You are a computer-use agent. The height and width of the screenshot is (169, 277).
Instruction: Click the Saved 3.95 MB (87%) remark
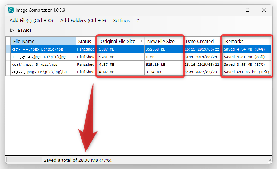[x=247, y=64]
